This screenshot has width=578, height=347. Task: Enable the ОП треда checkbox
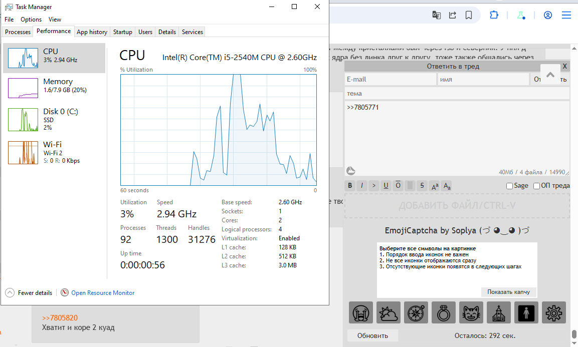[537, 186]
